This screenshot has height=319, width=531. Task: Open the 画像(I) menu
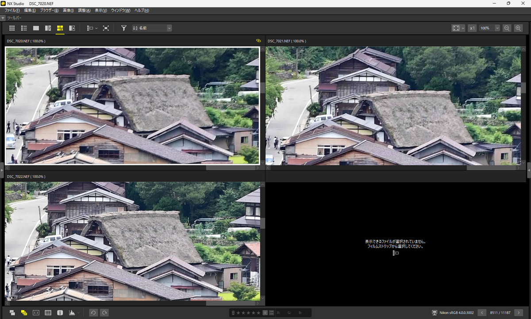pyautogui.click(x=68, y=10)
